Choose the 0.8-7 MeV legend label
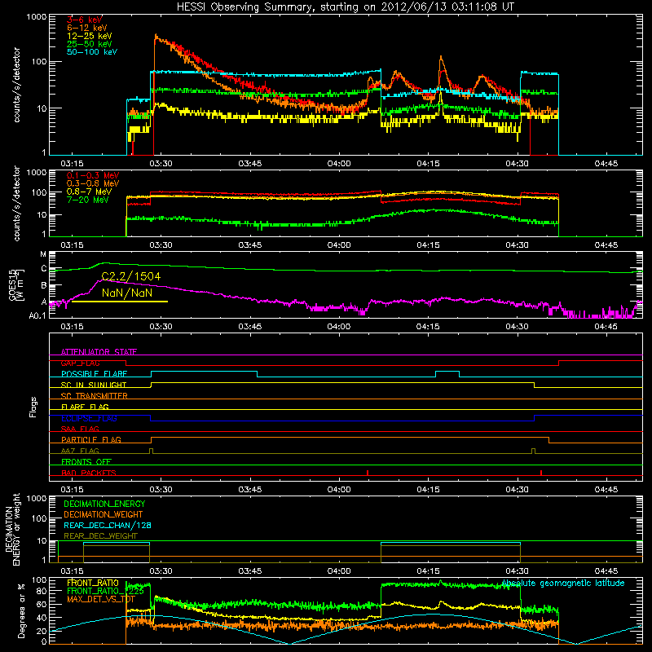 tap(90, 192)
